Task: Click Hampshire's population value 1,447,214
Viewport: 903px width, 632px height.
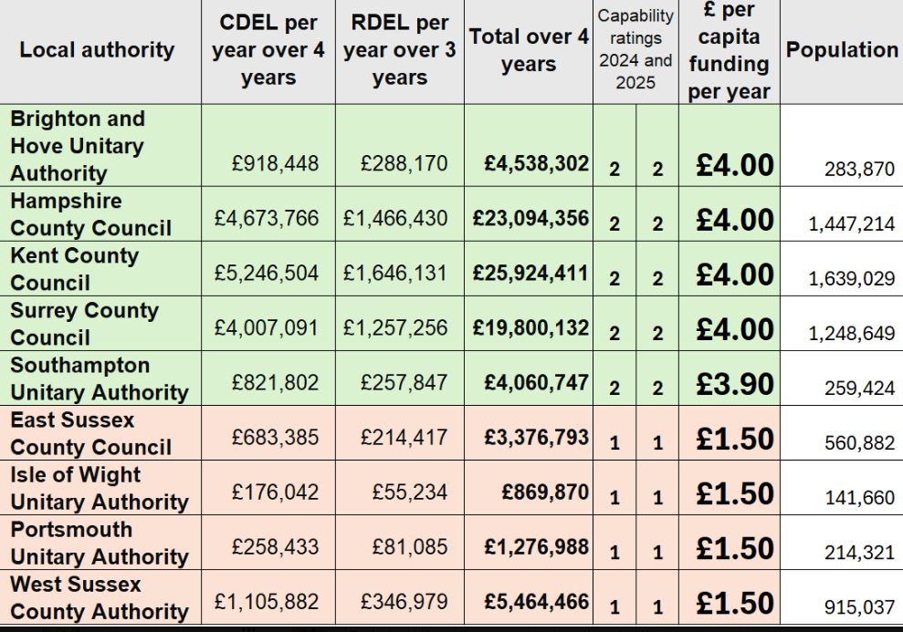Action: click(851, 224)
